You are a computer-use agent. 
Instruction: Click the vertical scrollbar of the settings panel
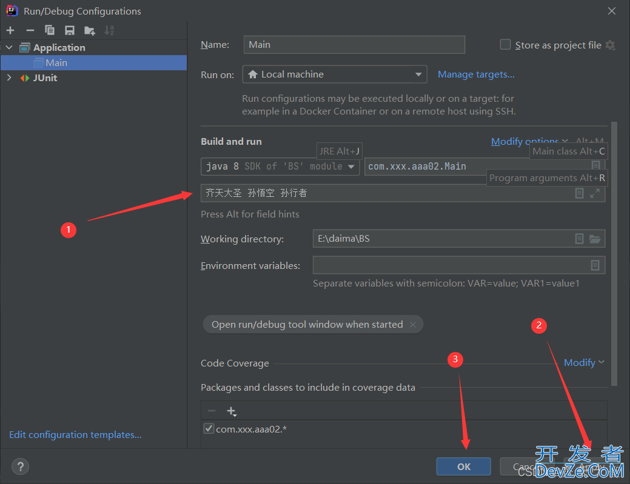pos(614,254)
